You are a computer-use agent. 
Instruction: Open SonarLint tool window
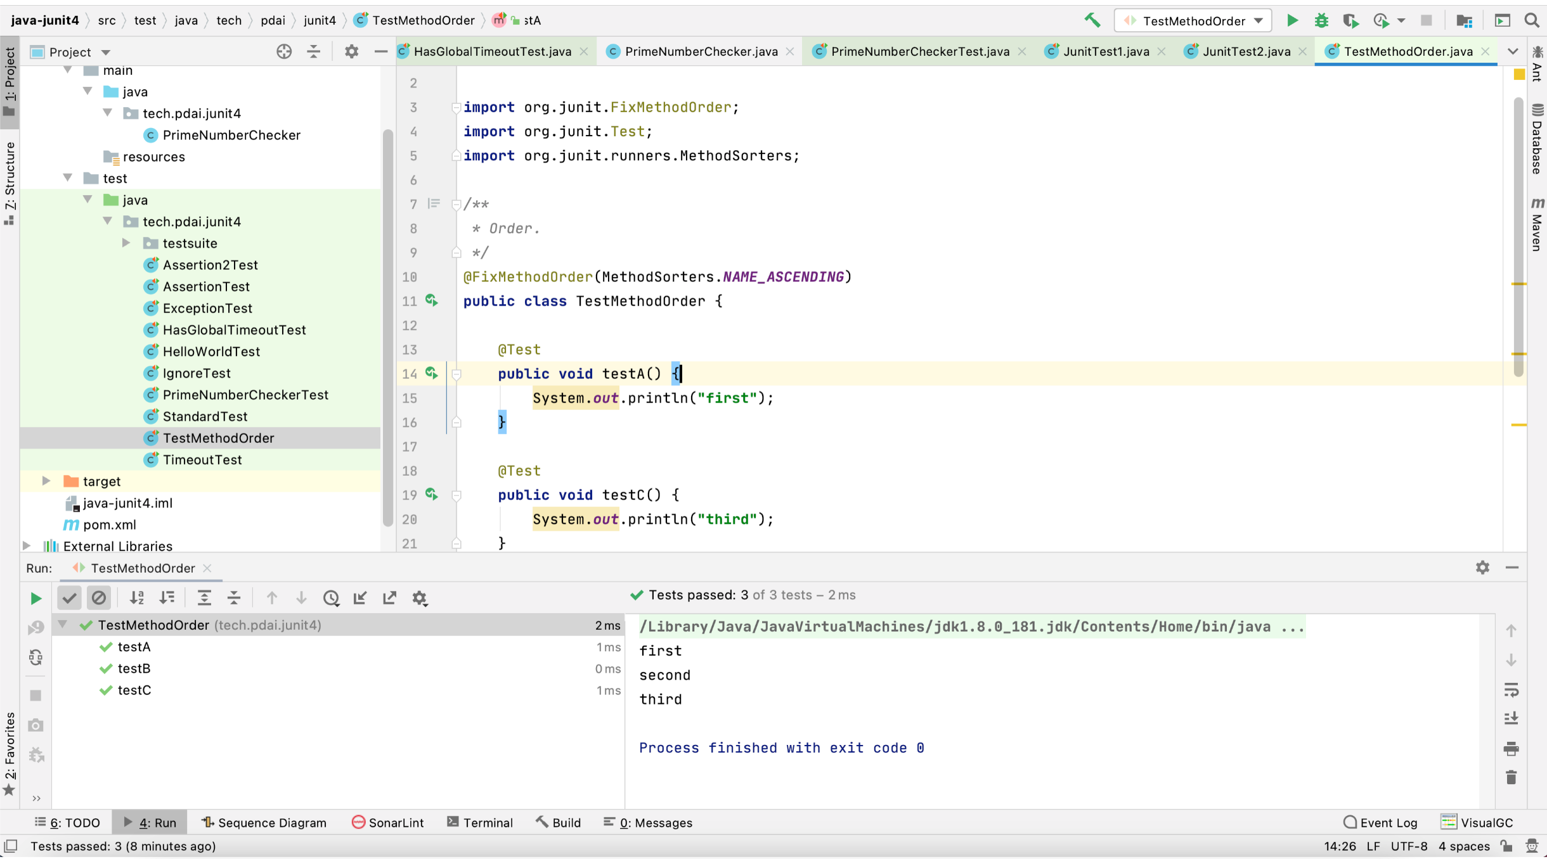point(388,822)
